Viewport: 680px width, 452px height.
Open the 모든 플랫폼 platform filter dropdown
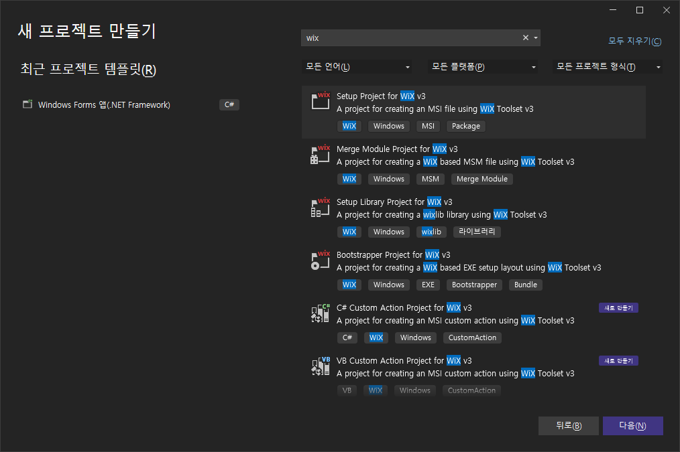pyautogui.click(x=483, y=67)
